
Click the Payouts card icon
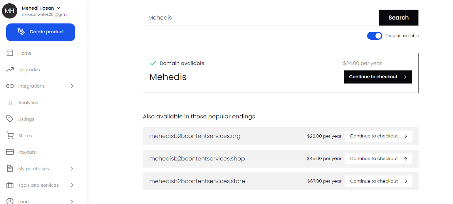[10, 152]
